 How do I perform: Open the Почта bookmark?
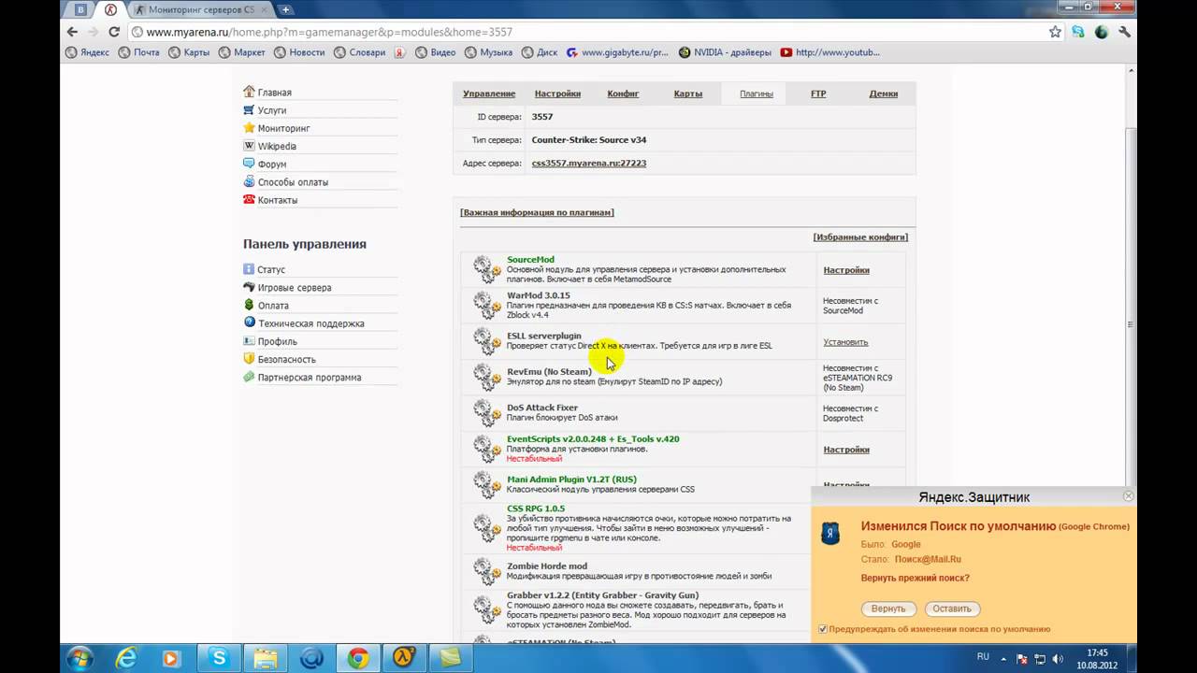(138, 52)
